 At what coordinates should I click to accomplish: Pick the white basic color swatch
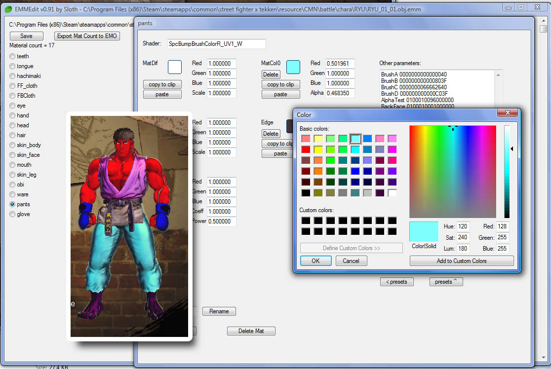click(392, 193)
